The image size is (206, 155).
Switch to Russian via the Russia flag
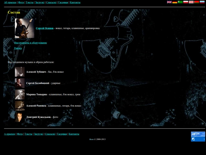pyautogui.click(x=202, y=2)
